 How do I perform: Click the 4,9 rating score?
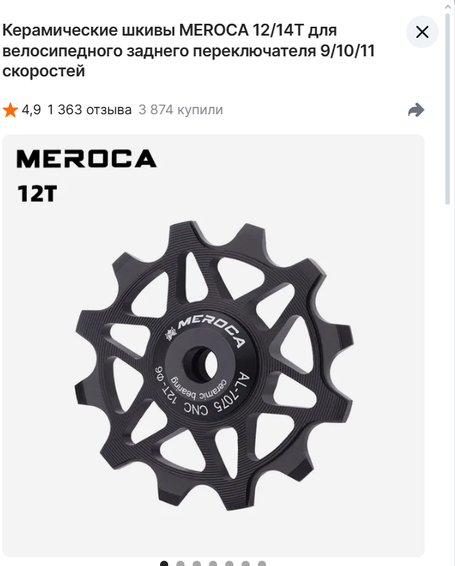[x=31, y=109]
